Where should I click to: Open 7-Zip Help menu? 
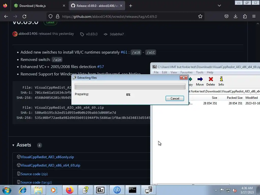[x=210, y=72]
